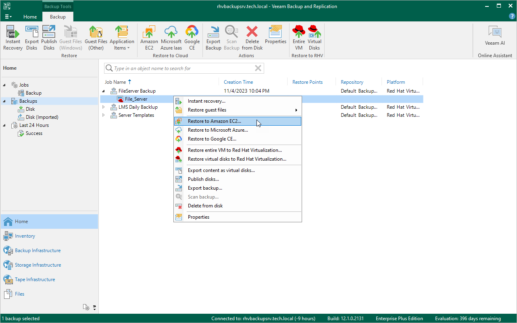
Task: Open Guest Files (Other) restore
Action: (96, 37)
